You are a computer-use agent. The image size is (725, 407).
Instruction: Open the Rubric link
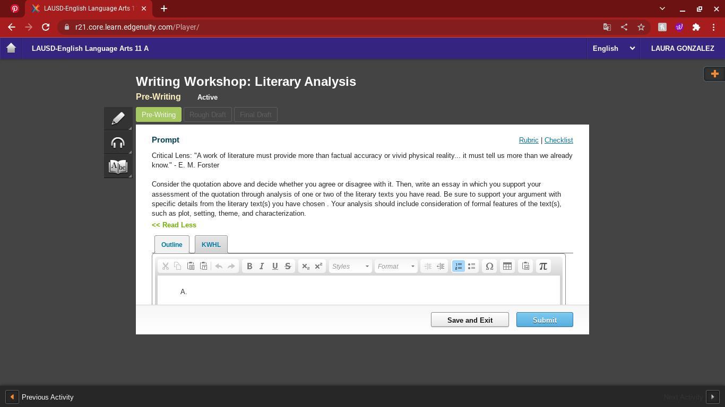point(529,140)
